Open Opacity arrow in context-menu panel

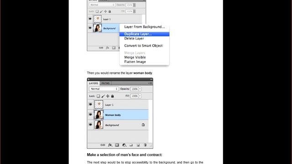pos(134,5)
